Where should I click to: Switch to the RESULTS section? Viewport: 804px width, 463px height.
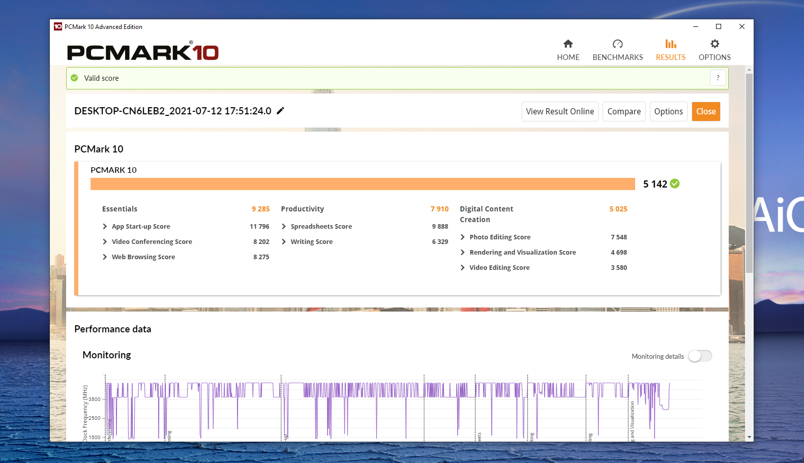coord(670,50)
